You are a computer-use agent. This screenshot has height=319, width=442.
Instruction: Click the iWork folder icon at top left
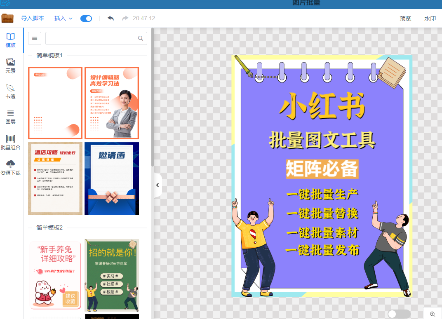click(7, 18)
